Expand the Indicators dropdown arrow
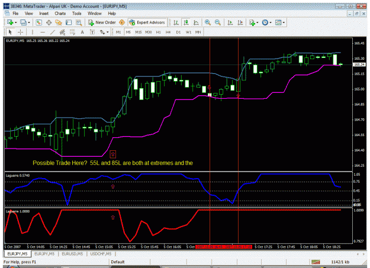Viewport: 370px width, 268px height. [258, 22]
